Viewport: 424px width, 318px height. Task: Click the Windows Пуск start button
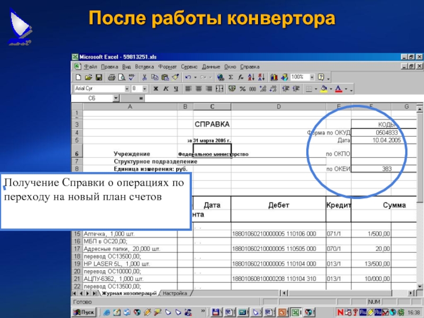click(x=84, y=312)
